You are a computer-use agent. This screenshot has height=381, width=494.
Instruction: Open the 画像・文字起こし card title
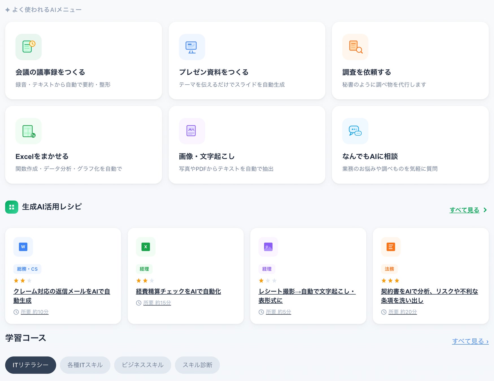(x=207, y=156)
